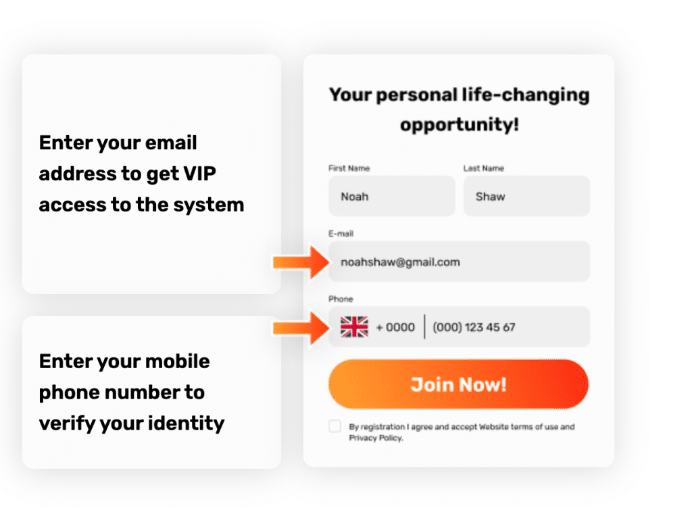Click the orange arrow pointing to E-mail field
Image resolution: width=692 pixels, height=508 pixels.
tap(301, 262)
